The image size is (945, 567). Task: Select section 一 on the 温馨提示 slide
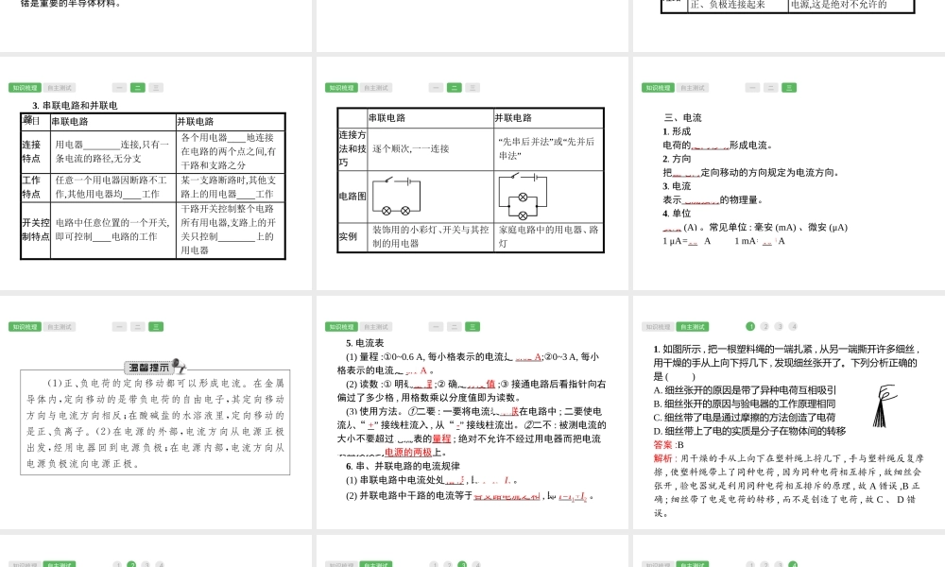click(119, 327)
